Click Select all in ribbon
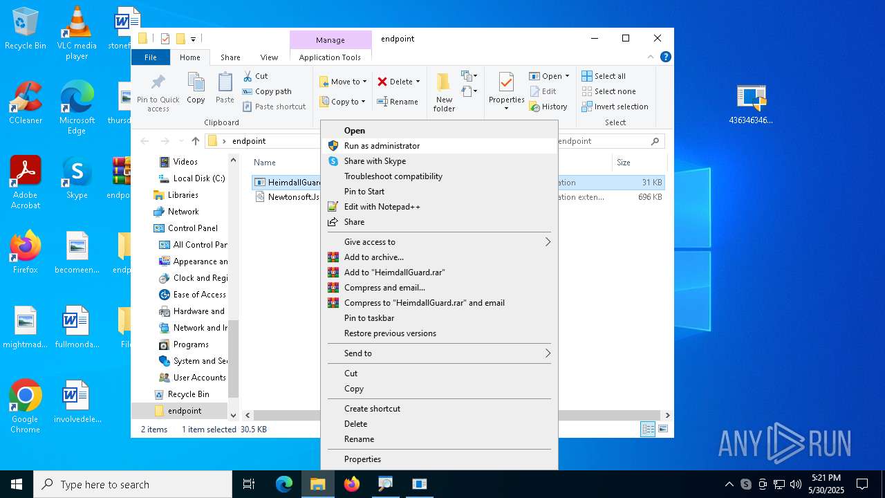885x498 pixels. click(x=604, y=76)
